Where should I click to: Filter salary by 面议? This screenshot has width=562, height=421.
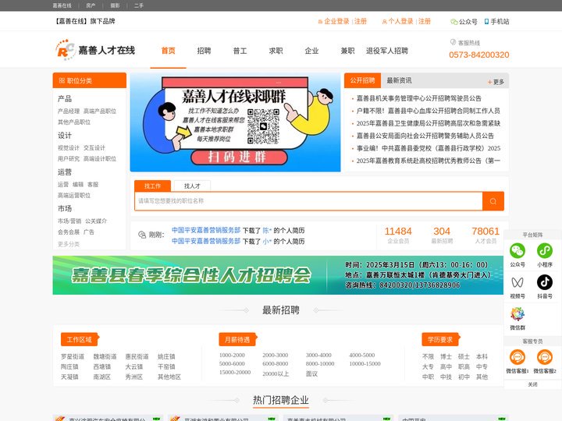(311, 373)
